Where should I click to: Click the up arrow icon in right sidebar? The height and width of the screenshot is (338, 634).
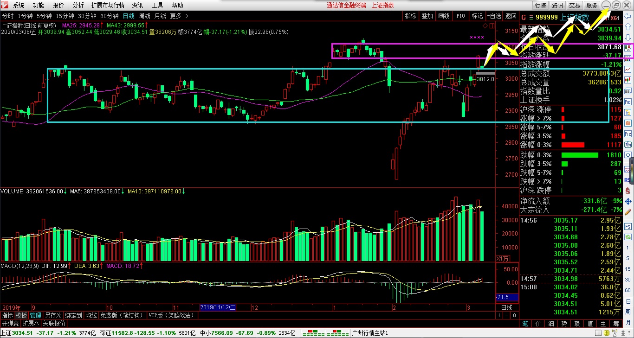click(628, 27)
